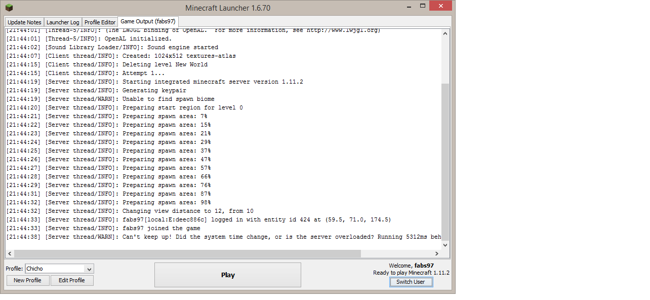Viewport: 650px width, 300px height.
Task: Click 'Starting integrated minecraft server version 1.11.2' line
Action: (x=155, y=82)
